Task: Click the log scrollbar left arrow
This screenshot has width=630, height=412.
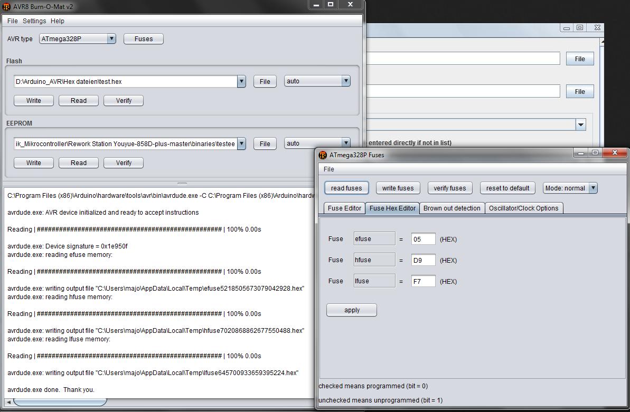Action: click(x=8, y=401)
